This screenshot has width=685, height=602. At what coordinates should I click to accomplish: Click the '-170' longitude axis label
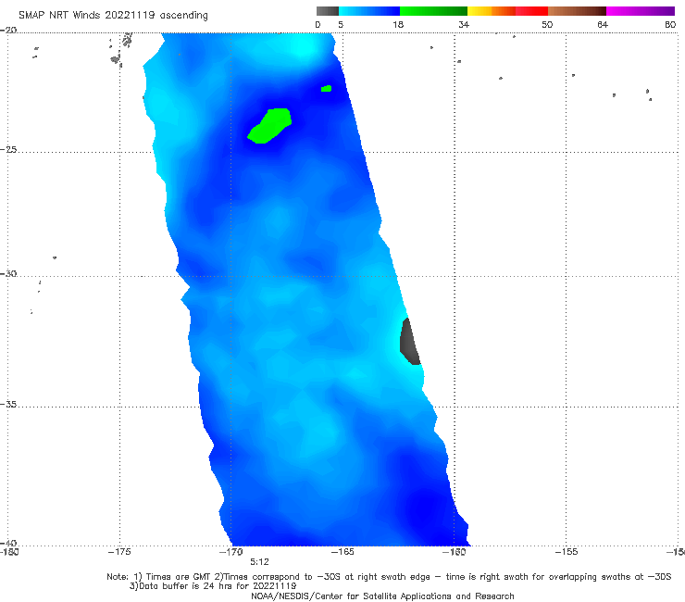(x=230, y=552)
